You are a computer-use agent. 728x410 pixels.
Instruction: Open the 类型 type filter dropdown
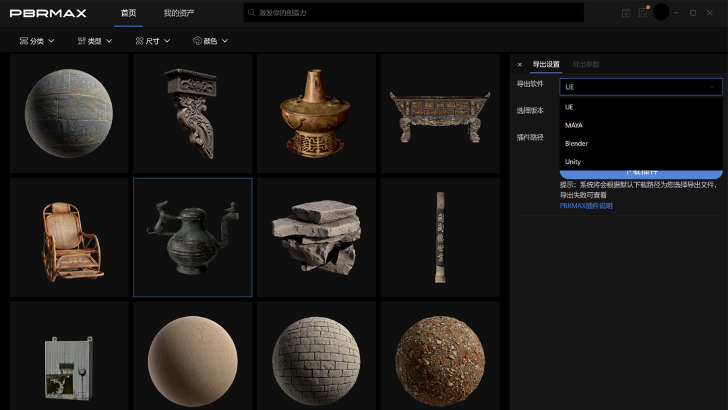pos(95,41)
